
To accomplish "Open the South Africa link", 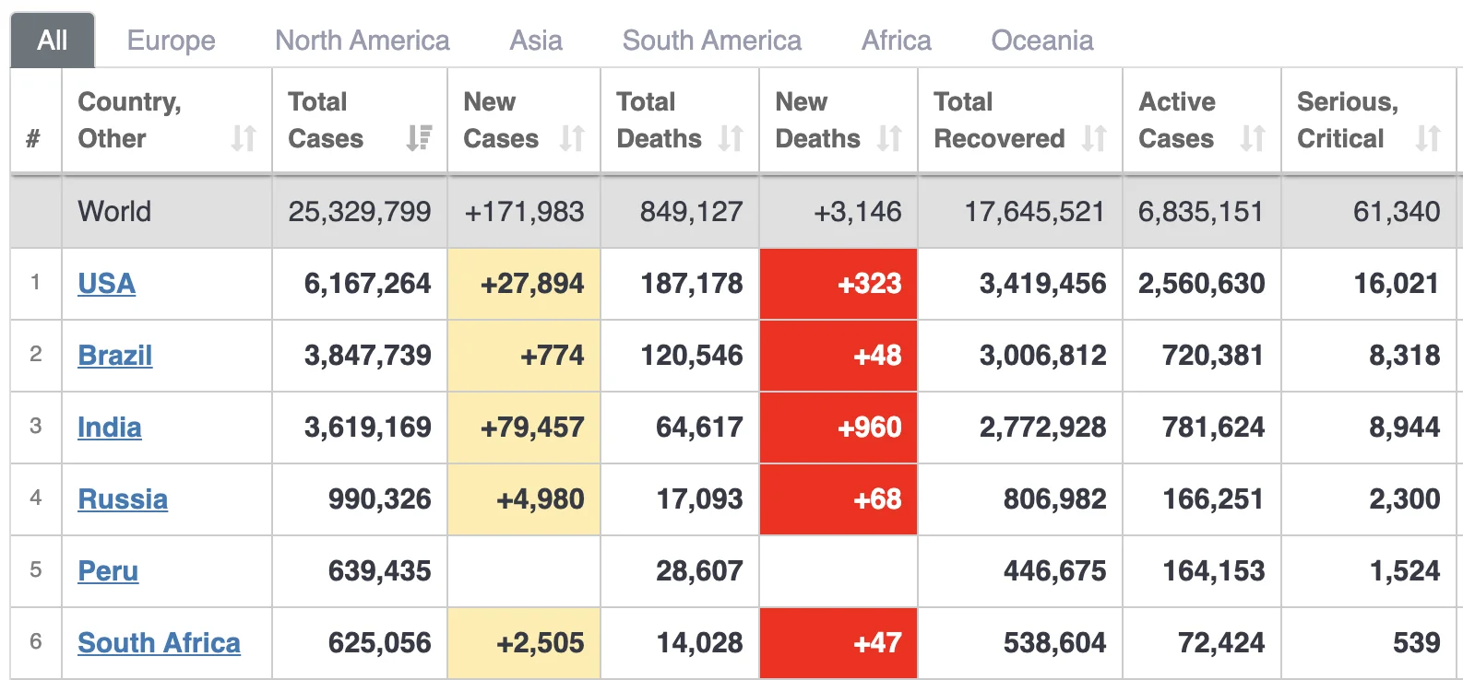I will click(159, 643).
